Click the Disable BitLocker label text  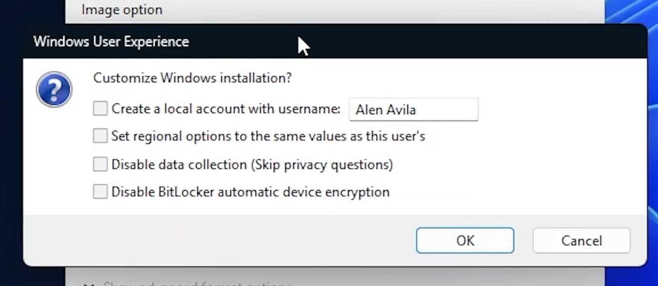(251, 191)
